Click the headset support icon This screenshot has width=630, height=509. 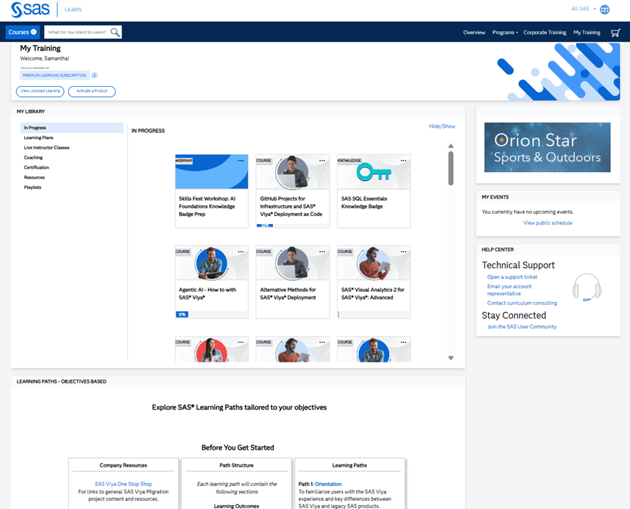pos(587,287)
